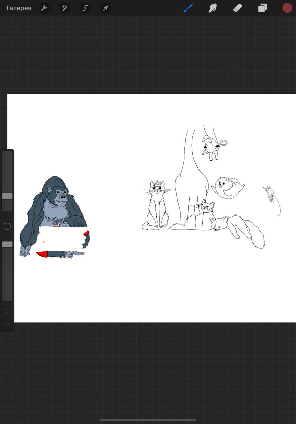Activate the Selection S-shaped tool

(85, 8)
